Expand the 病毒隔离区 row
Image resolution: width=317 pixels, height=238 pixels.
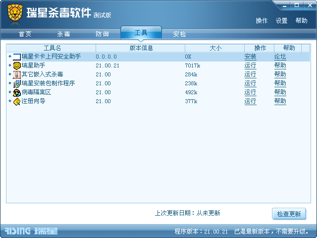pyautogui.click(x=10, y=92)
